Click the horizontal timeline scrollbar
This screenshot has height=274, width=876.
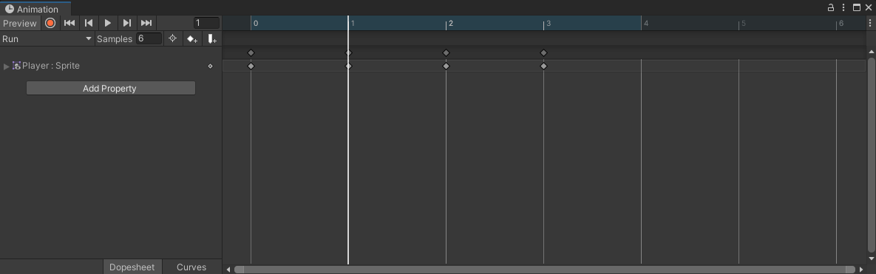pos(545,270)
